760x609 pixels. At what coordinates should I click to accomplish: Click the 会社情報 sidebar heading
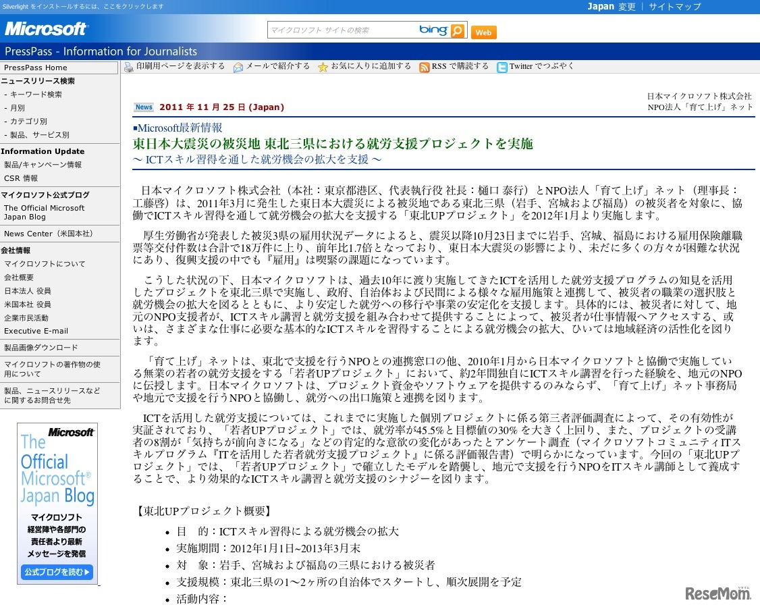(16, 250)
